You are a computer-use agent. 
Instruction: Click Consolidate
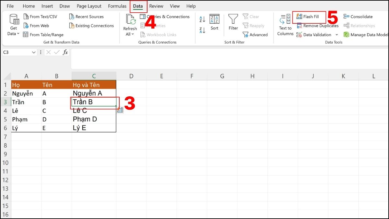pos(358,17)
